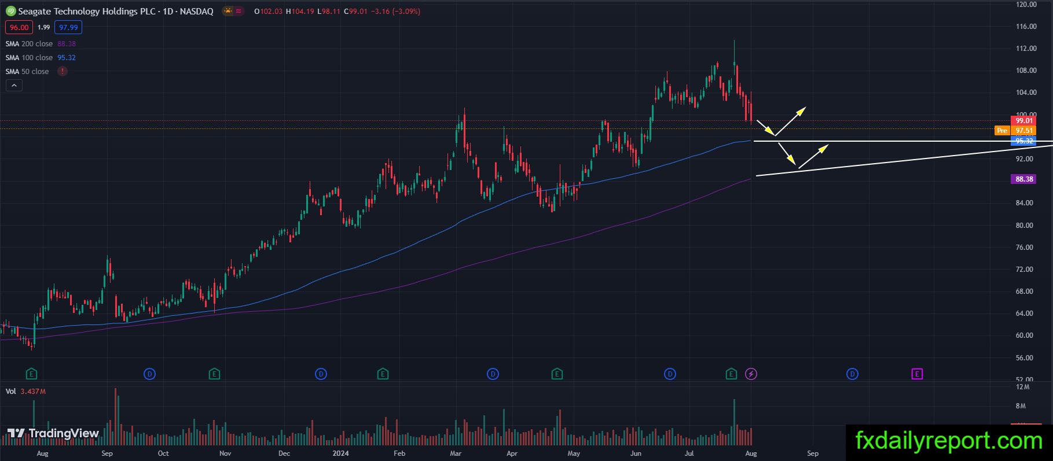Click the Seagate Technology Holdings PLC title
Image resolution: width=1053 pixels, height=461 pixels.
point(87,11)
